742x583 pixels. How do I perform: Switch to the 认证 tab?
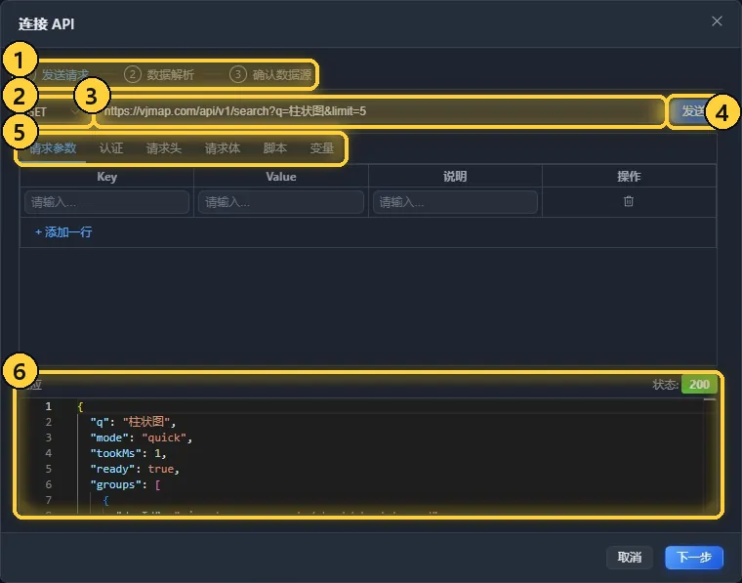(111, 148)
